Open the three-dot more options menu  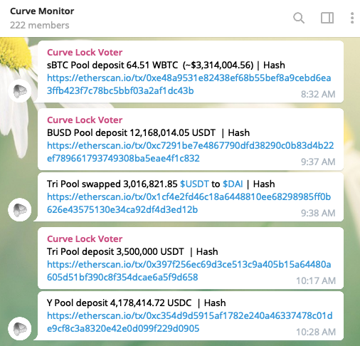click(x=352, y=18)
